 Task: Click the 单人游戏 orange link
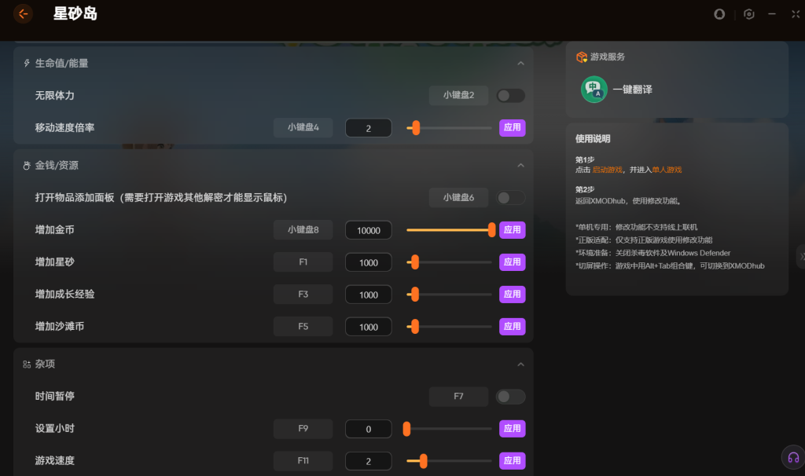point(667,170)
